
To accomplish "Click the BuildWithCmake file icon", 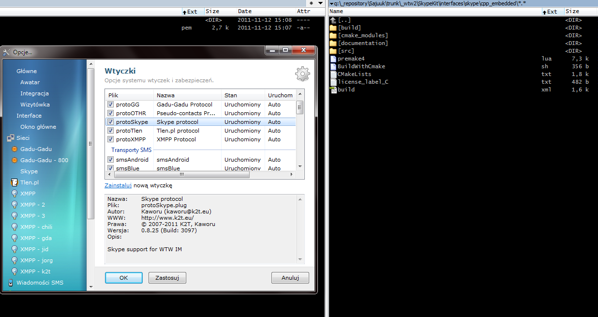I will pos(333,66).
